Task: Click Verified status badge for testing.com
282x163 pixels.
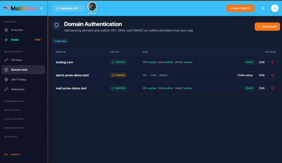Action: click(118, 62)
